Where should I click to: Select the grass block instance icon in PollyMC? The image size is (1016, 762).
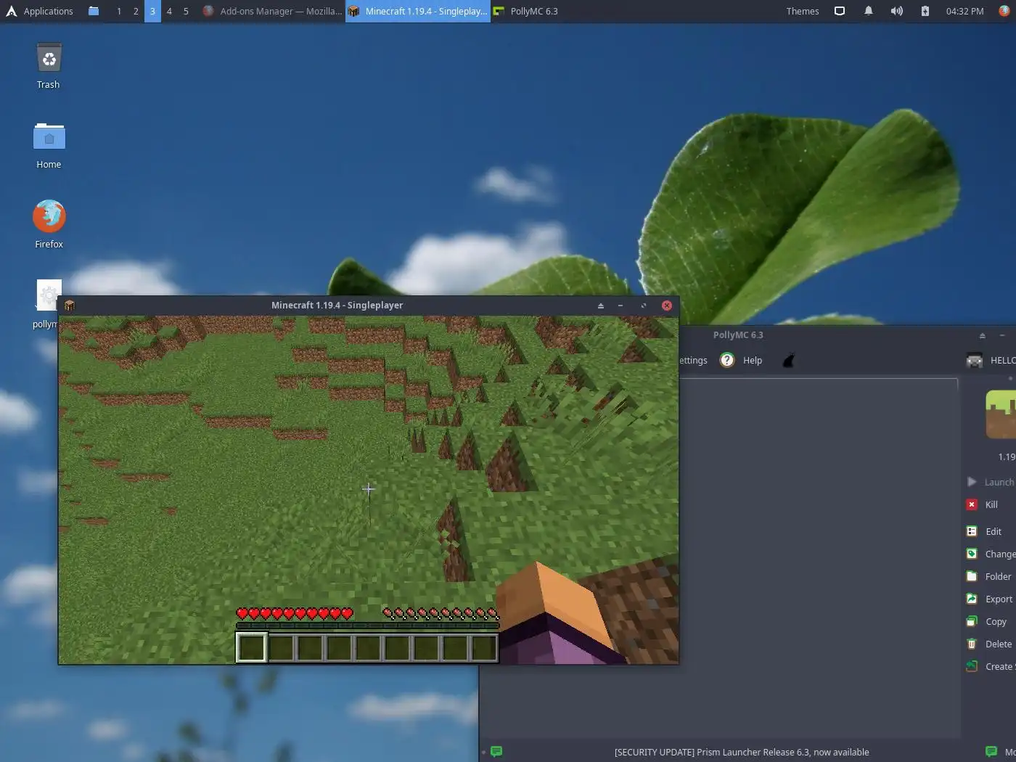tap(1001, 414)
